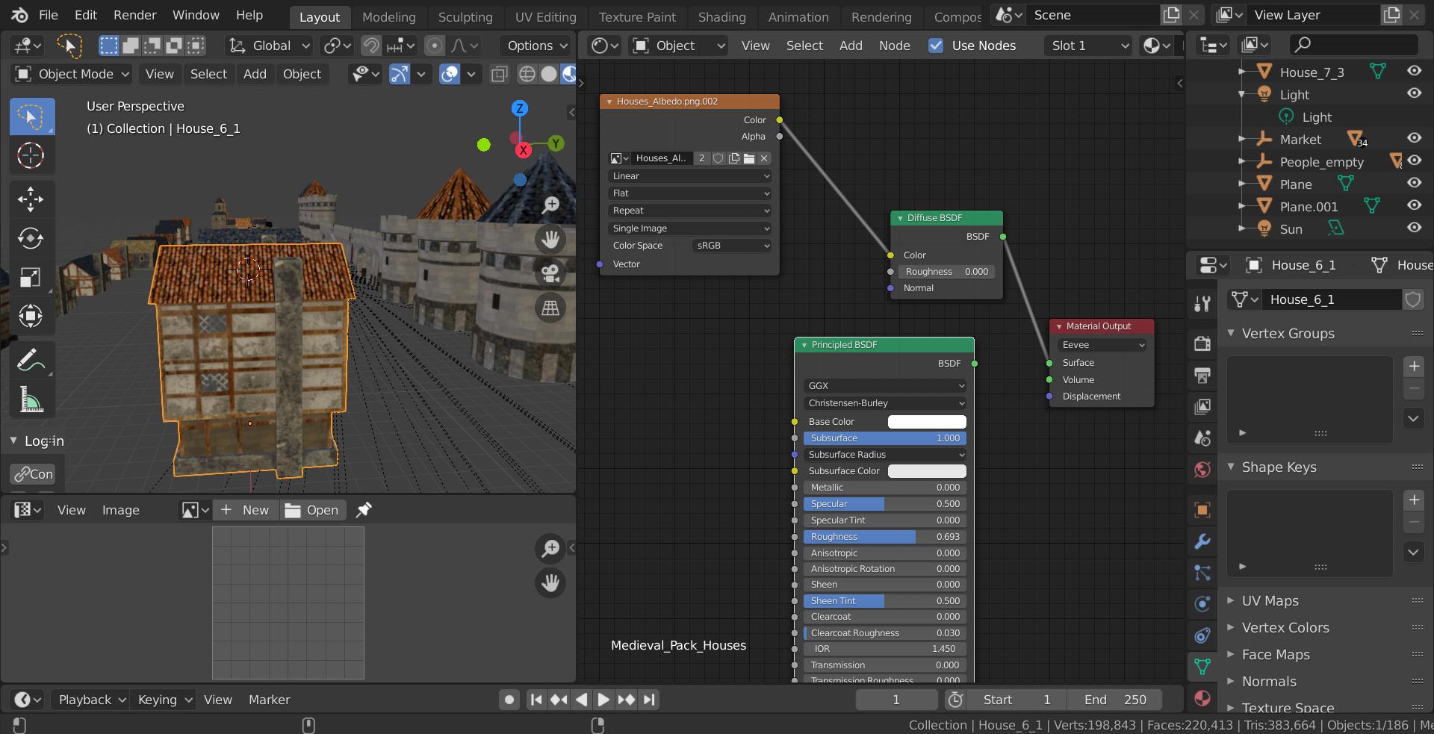Expand the UV Maps panel
The image size is (1434, 734).
(x=1270, y=601)
